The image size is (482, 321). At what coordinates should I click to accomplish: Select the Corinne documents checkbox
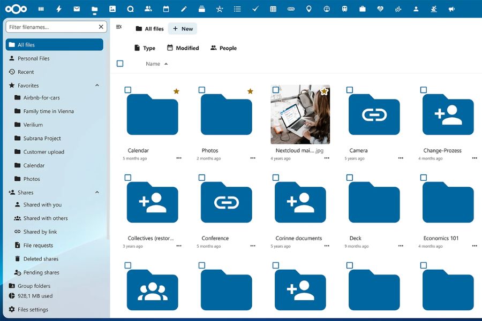(276, 178)
